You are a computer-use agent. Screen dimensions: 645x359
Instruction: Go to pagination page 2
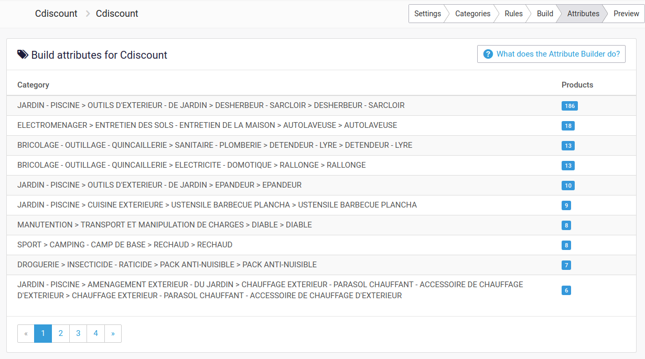tap(61, 333)
